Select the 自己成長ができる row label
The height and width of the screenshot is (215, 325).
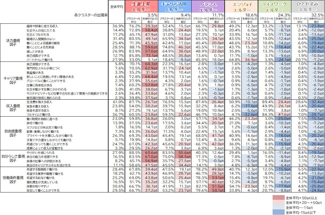coord(38,56)
